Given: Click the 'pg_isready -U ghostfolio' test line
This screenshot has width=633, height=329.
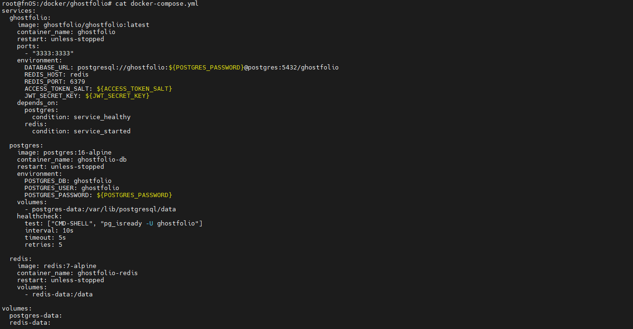Looking at the screenshot, I should pos(114,224).
